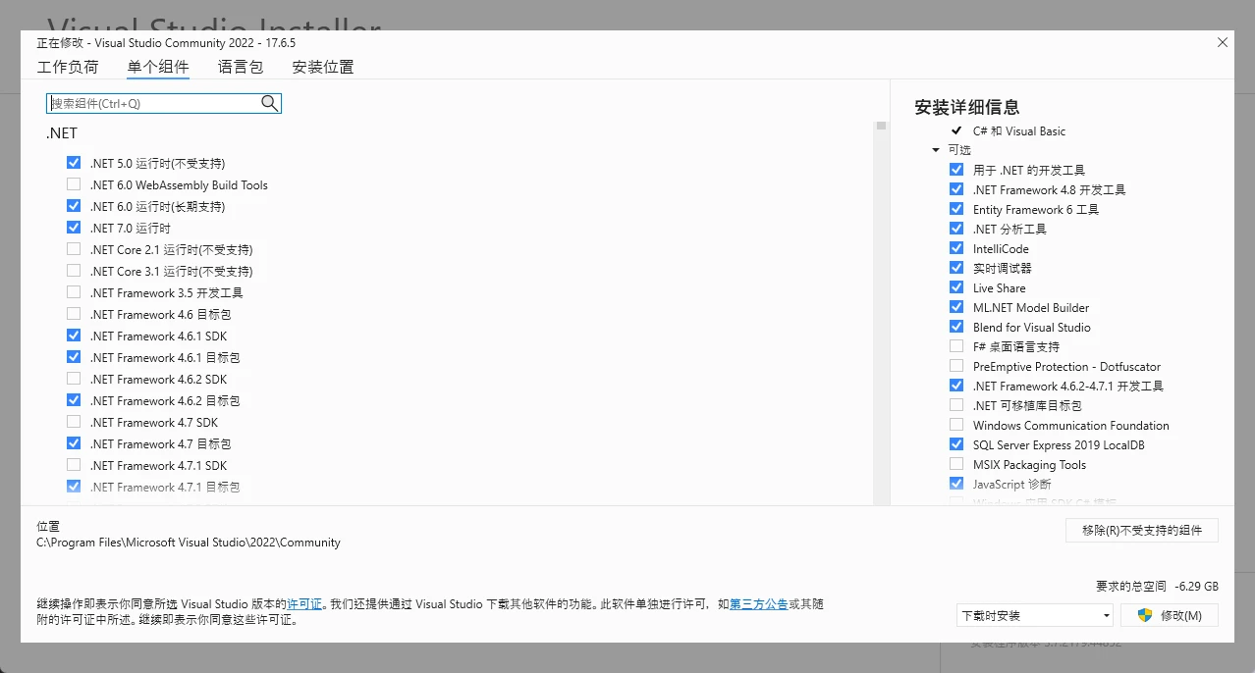Uncheck .NET 分析工具 option
1255x673 pixels.
[x=956, y=229]
